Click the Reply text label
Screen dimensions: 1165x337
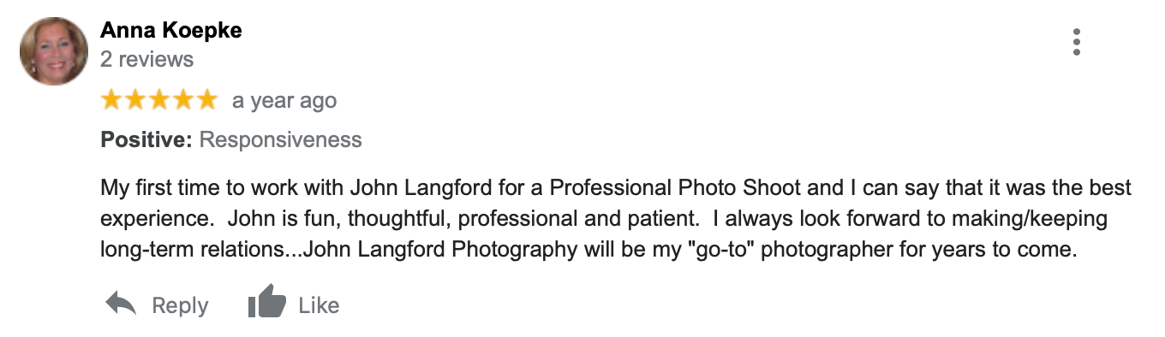click(180, 305)
